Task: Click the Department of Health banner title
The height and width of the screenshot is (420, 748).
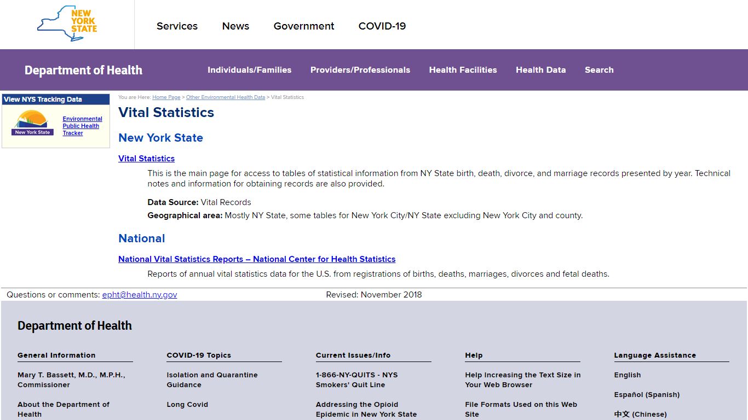Action: click(83, 70)
